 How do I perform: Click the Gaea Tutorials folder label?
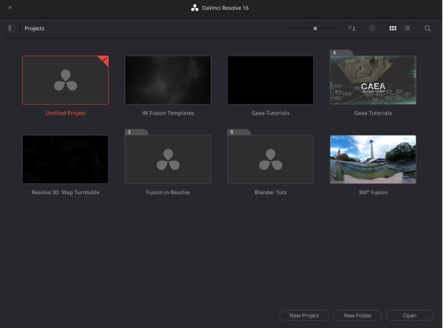(x=373, y=113)
